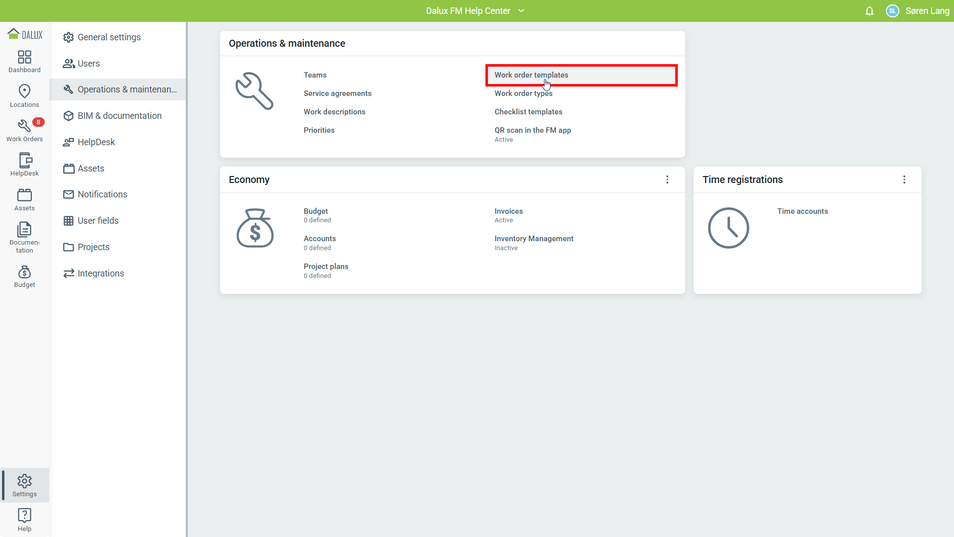This screenshot has height=537, width=954.
Task: Open Time registrations three-dot menu
Action: [x=904, y=179]
